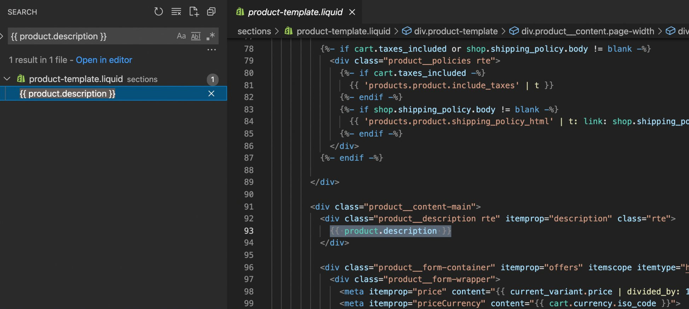Click 'Open in editor' link
689x309 pixels.
[x=104, y=60]
